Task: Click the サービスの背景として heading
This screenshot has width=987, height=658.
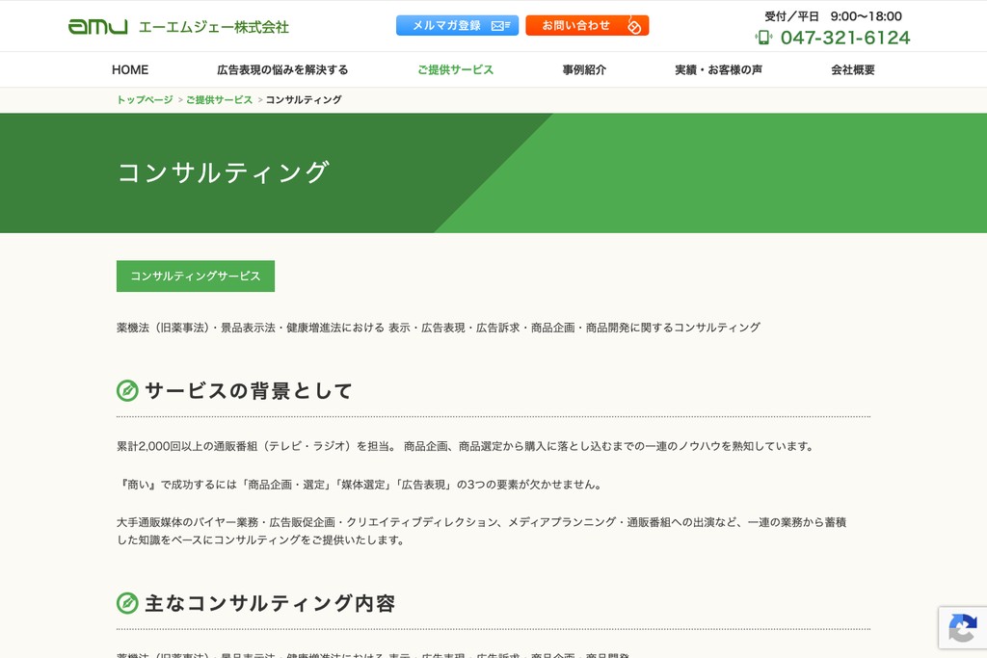Action: [248, 390]
